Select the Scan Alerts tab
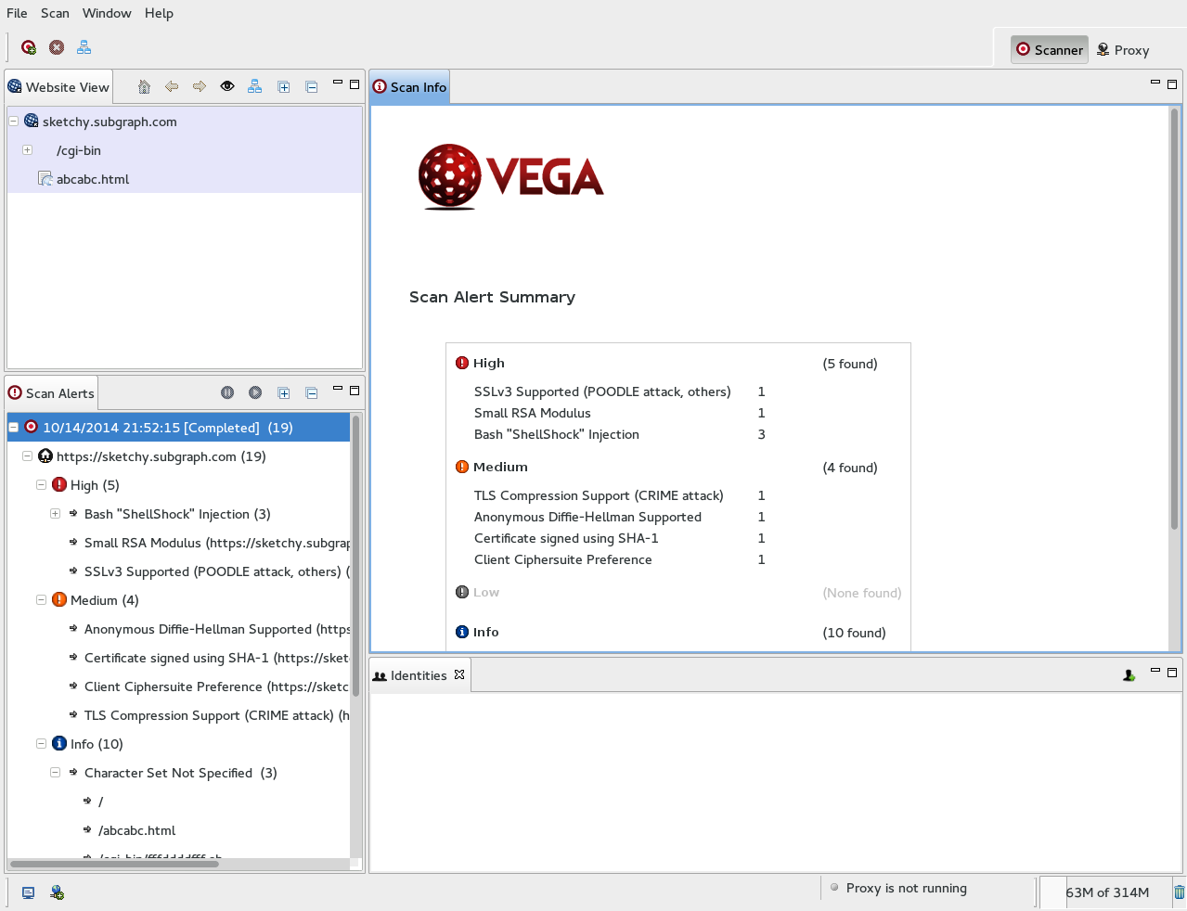Viewport: 1187px width, 911px height. pos(51,393)
